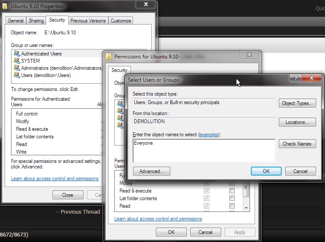Select Security tab in Permissions dialog

point(119,70)
